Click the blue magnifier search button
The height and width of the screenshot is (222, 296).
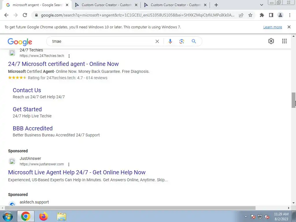194,41
